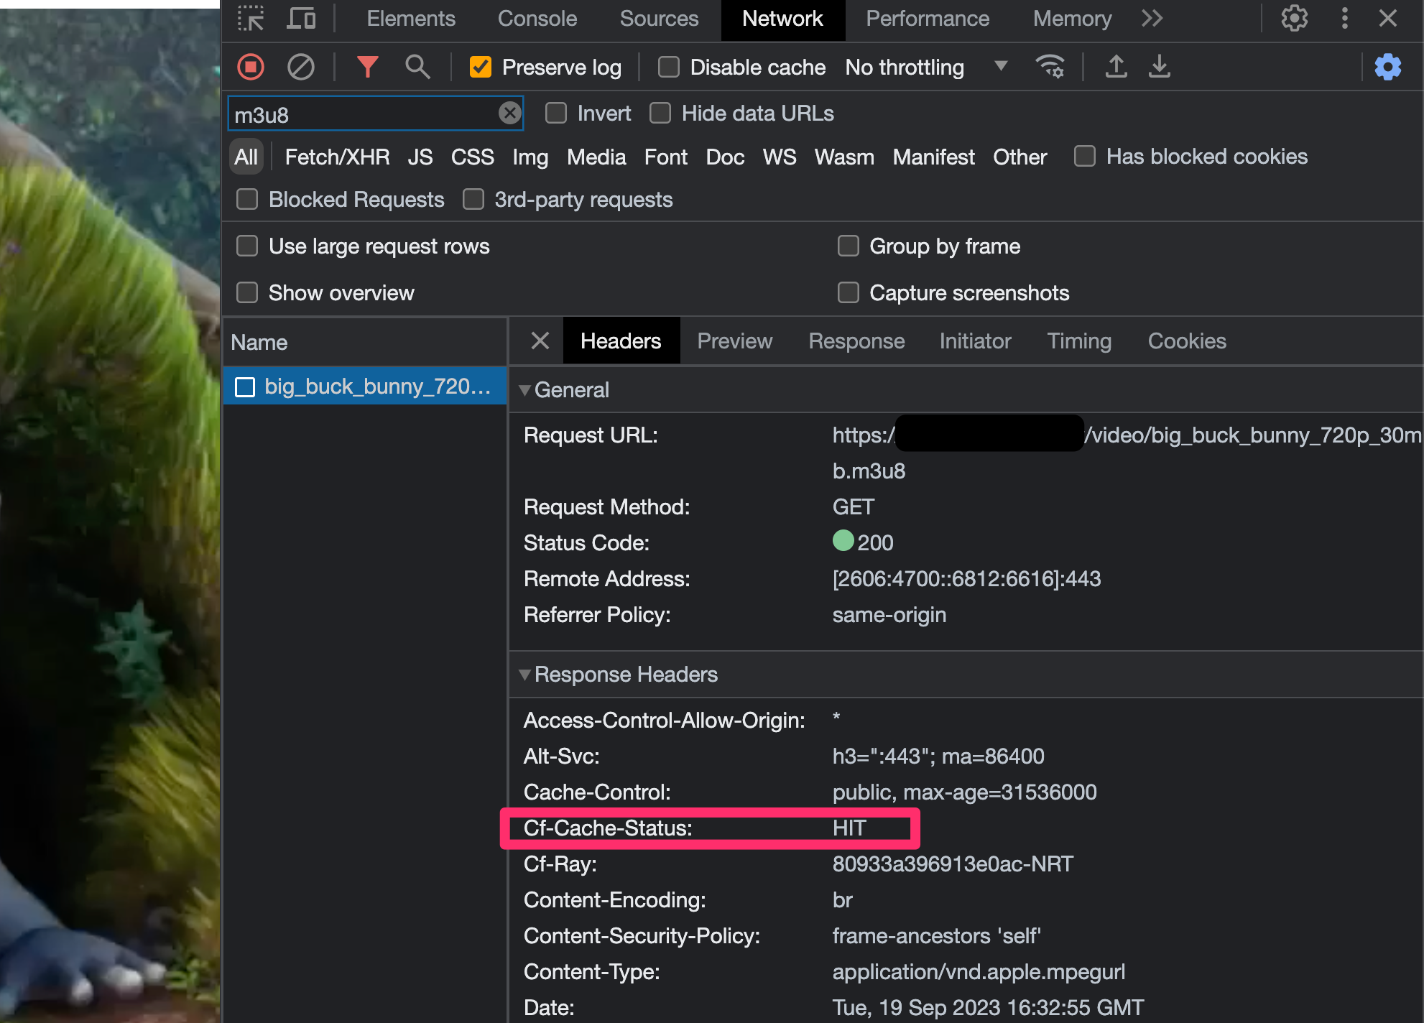Click the stop recording network log icon
The image size is (1424, 1023).
[251, 67]
